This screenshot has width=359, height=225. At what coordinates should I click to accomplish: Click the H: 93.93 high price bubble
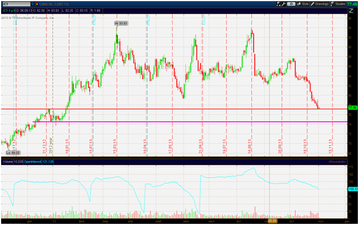click(121, 23)
